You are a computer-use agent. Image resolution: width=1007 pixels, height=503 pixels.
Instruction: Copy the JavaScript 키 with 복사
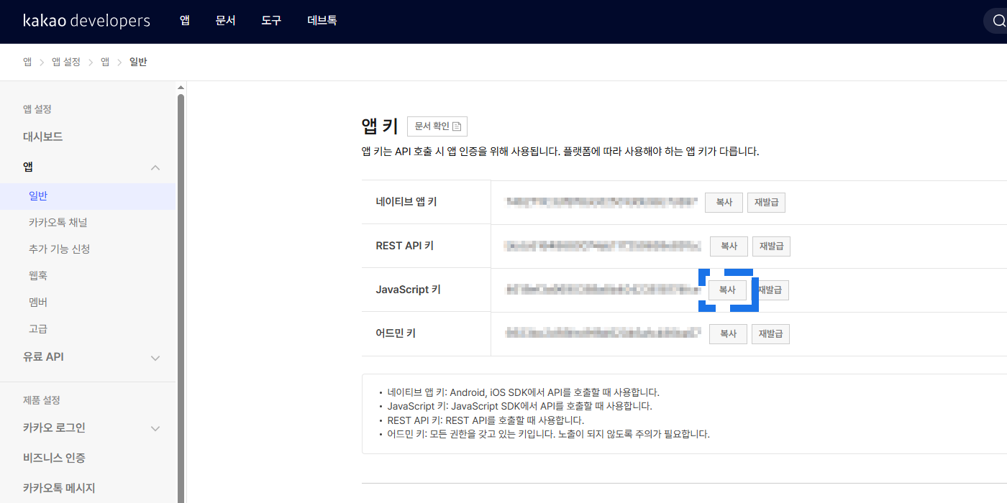(x=727, y=290)
